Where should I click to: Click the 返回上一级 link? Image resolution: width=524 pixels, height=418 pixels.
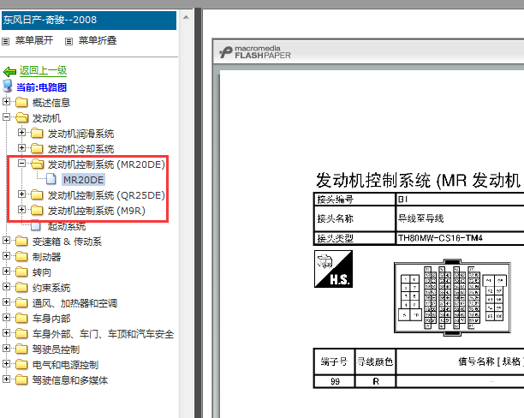coord(43,70)
